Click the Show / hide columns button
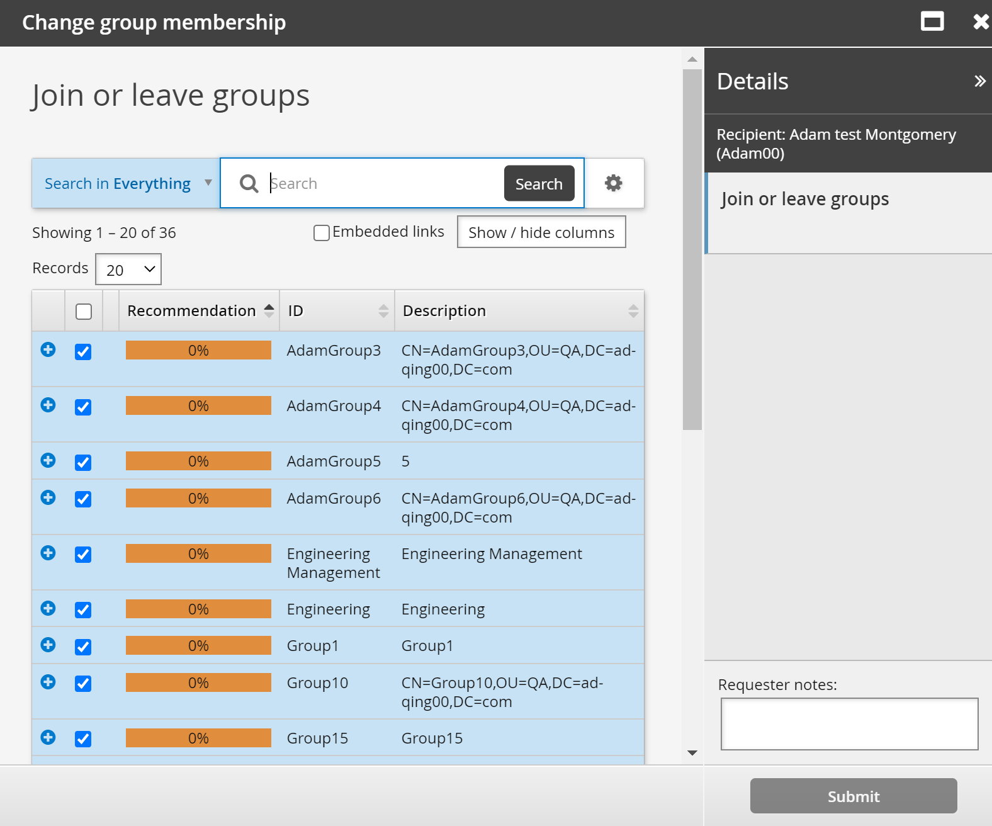 point(541,232)
